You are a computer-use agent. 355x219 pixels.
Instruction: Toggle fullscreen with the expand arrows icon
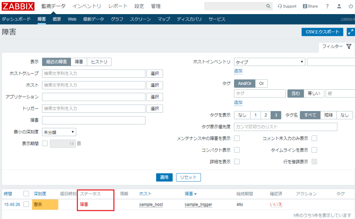(x=351, y=32)
